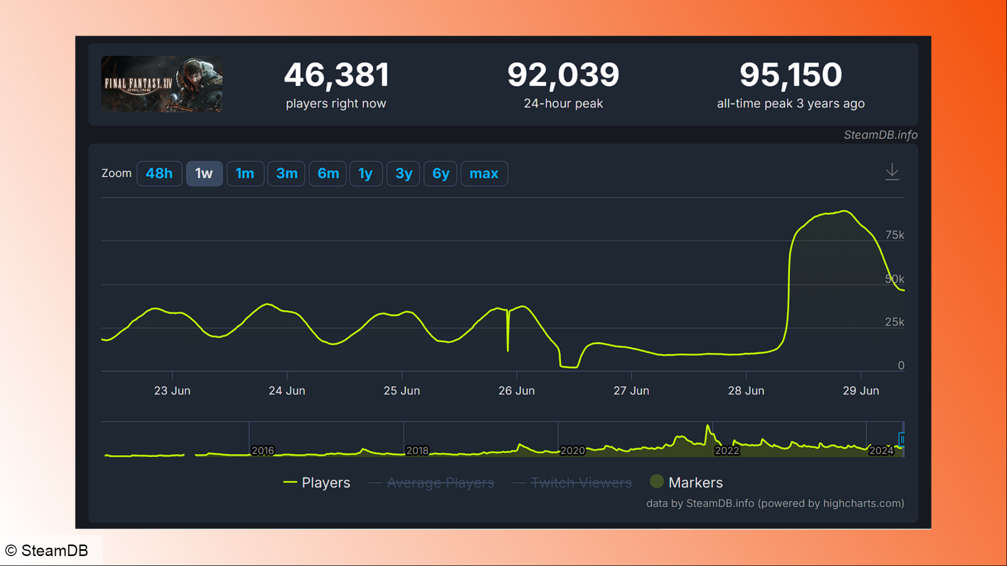Switch zoom to 6m

tap(328, 173)
